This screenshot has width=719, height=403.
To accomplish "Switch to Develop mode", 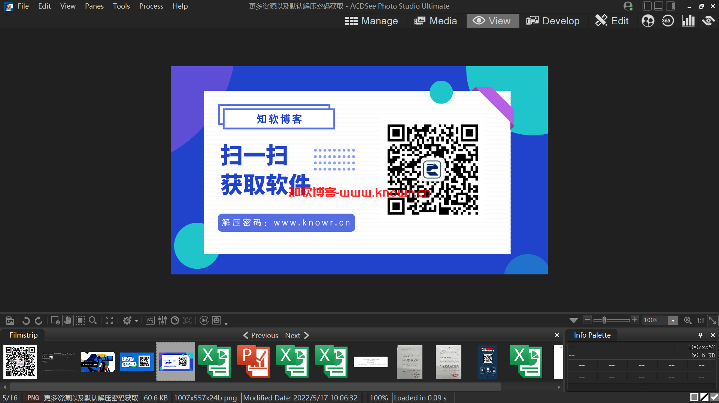I will 553,21.
